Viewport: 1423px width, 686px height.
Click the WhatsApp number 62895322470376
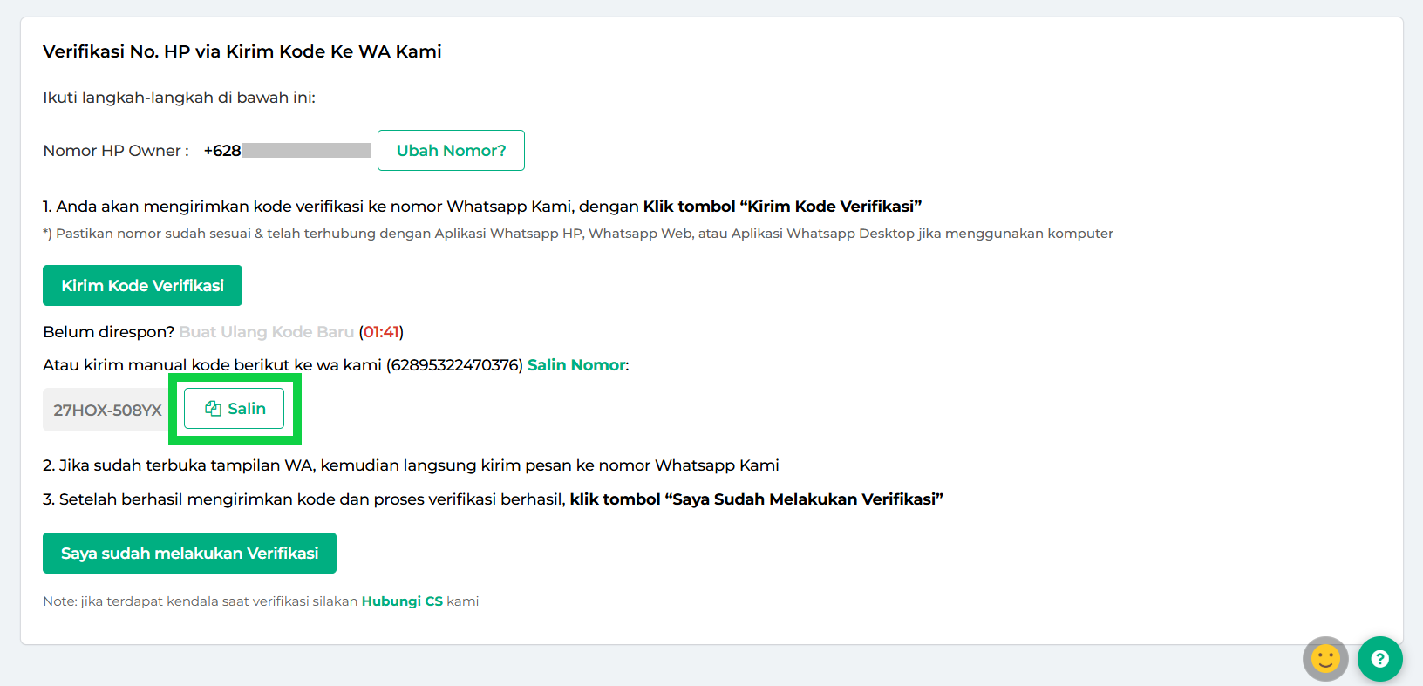coord(454,365)
